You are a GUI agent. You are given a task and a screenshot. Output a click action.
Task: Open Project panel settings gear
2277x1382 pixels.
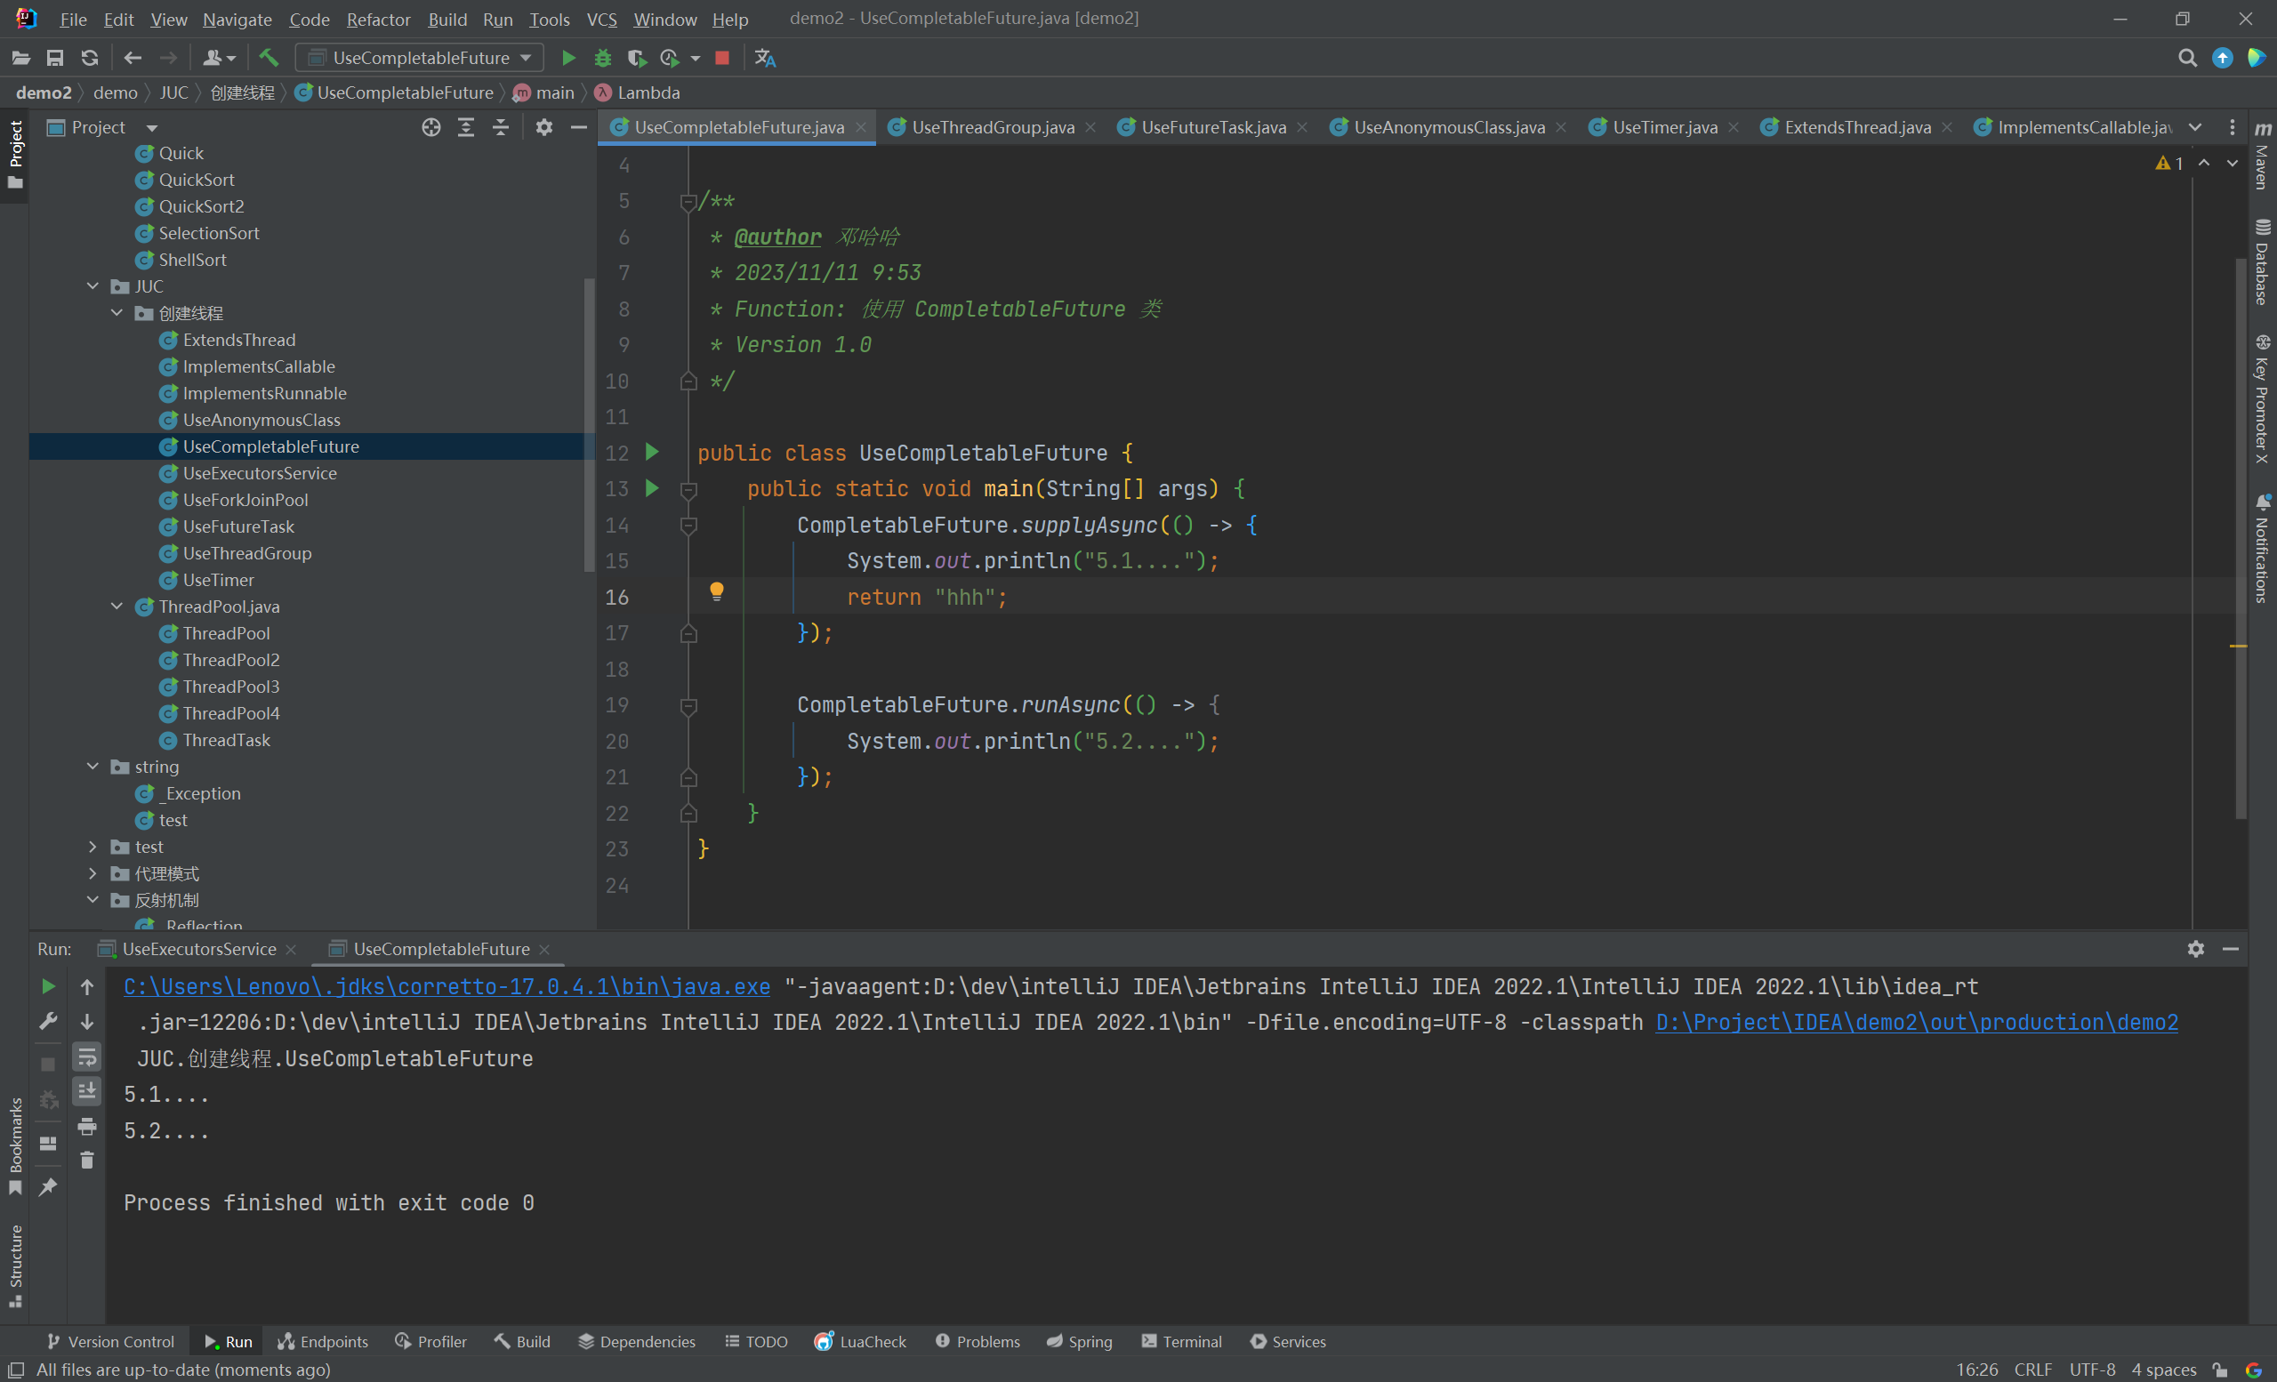(544, 127)
